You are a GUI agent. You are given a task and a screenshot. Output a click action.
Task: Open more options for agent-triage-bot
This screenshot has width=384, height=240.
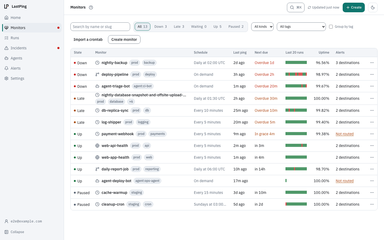coord(372,86)
